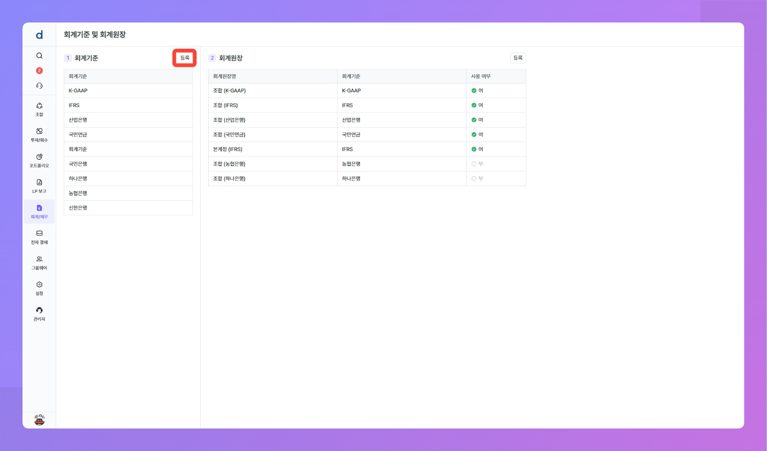767x451 pixels.
Task: Open the 포트폴리오 sidebar menu
Action: 39,161
